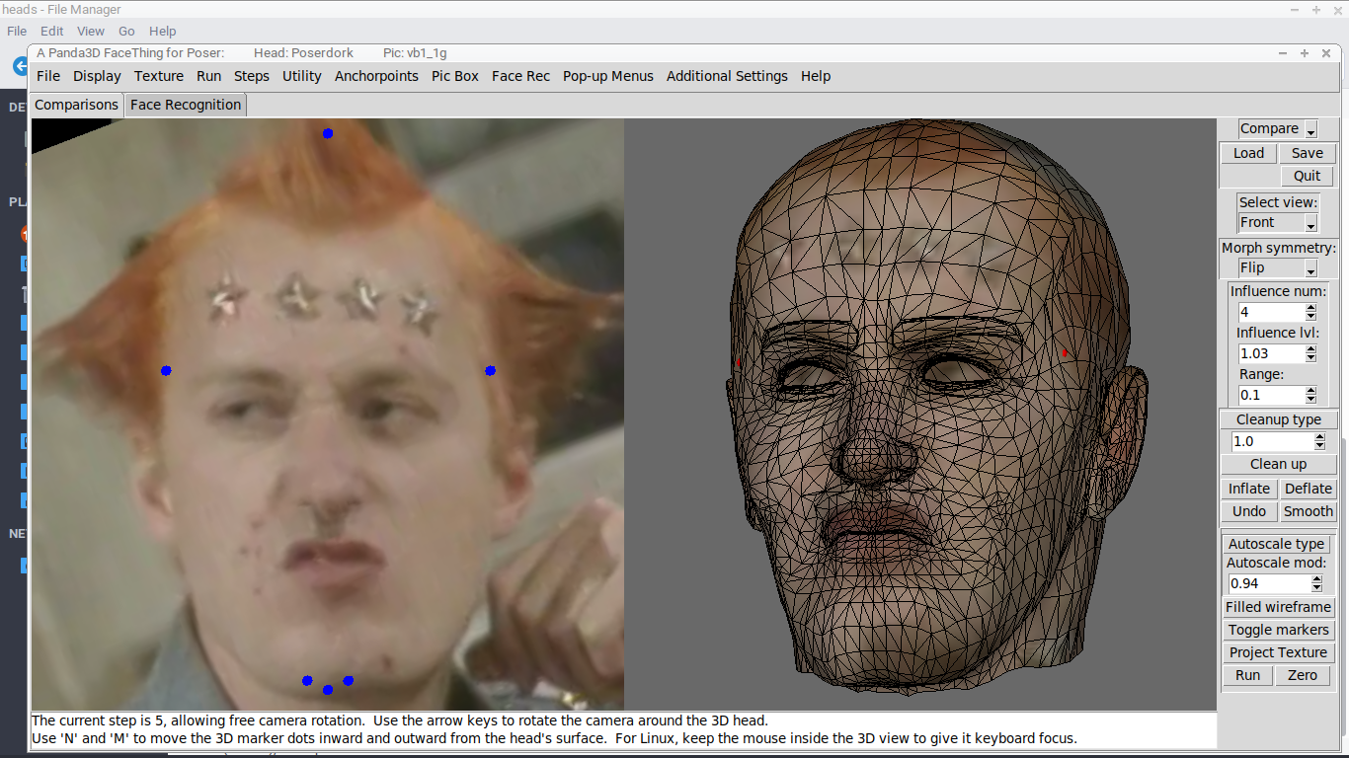This screenshot has height=758, width=1349.
Task: Click the Deflate button
Action: click(1309, 489)
